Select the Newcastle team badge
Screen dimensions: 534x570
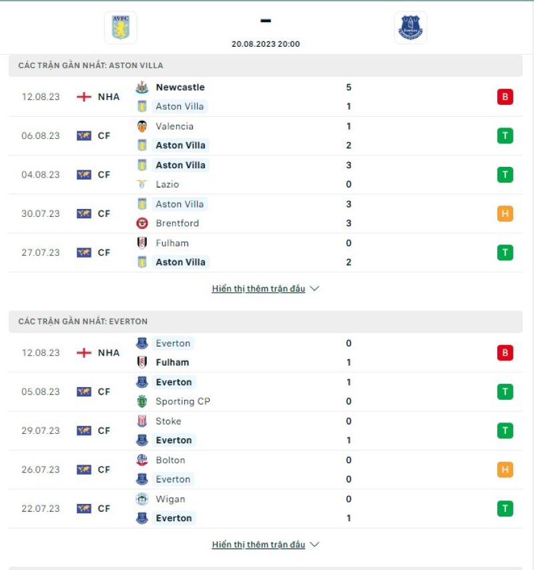(x=143, y=87)
